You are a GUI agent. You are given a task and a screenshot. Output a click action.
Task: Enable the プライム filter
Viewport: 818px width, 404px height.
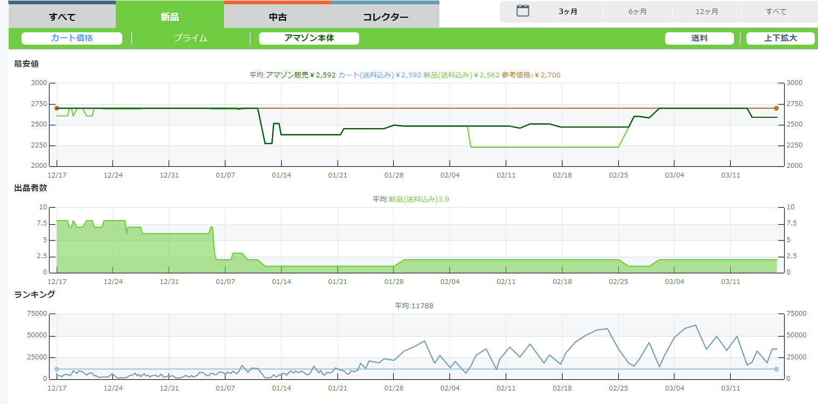190,38
